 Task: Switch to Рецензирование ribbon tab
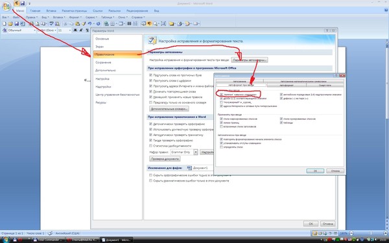point(137,10)
